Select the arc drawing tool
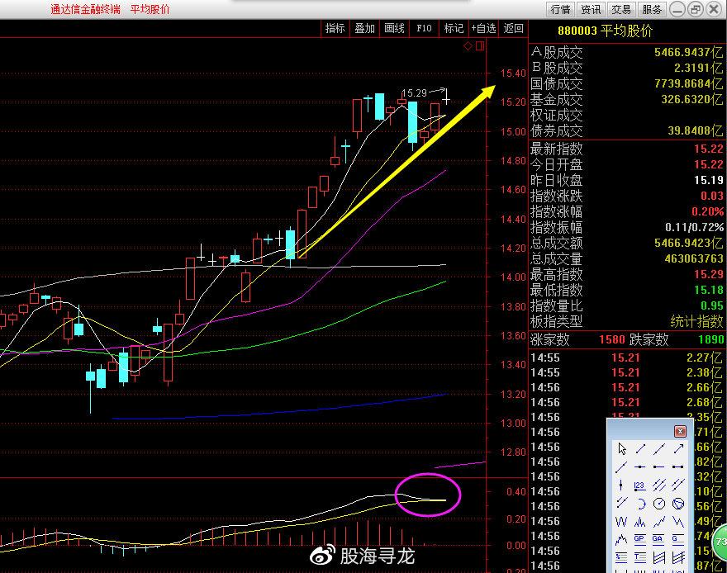727x573 pixels. (x=640, y=503)
